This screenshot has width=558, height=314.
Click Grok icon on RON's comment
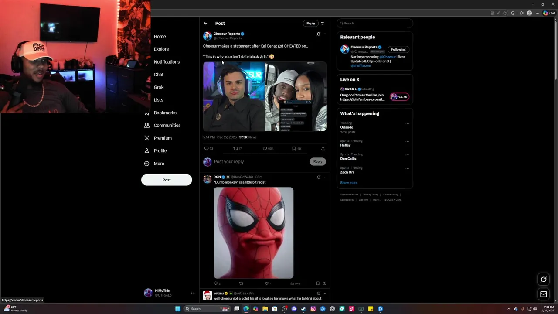[x=318, y=177]
